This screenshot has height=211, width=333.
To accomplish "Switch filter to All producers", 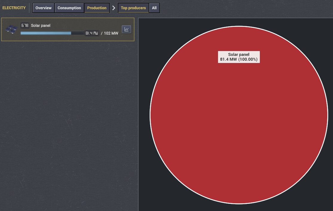I will coord(154,8).
